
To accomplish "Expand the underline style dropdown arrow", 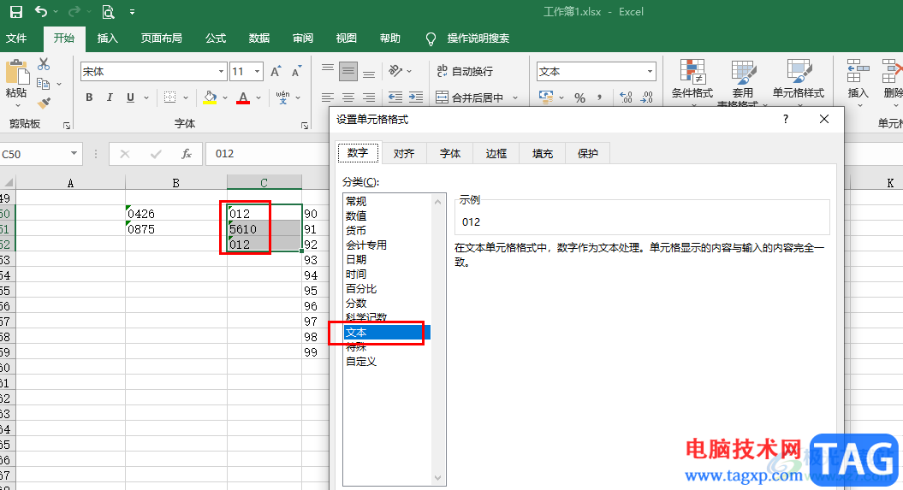I will (146, 97).
